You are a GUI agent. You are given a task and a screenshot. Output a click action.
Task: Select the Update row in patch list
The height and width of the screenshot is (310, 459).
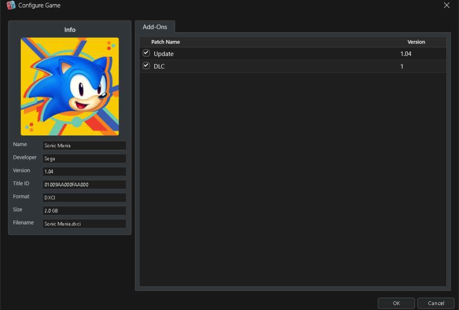pyautogui.click(x=293, y=54)
